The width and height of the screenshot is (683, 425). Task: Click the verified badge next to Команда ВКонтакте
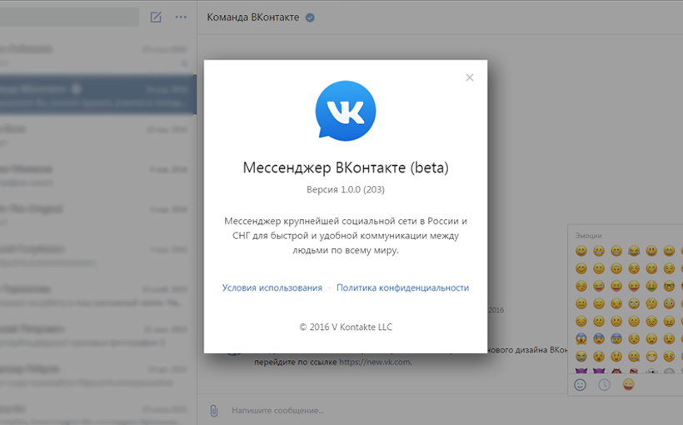pos(310,17)
